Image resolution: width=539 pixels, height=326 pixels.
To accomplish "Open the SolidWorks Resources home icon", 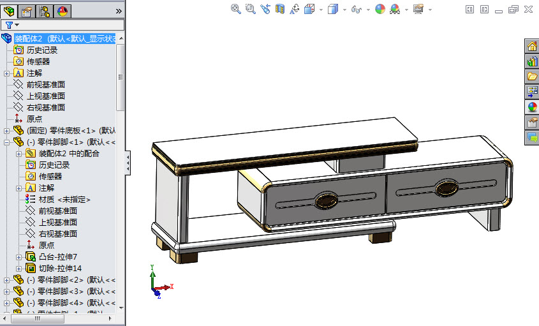I will (x=532, y=46).
